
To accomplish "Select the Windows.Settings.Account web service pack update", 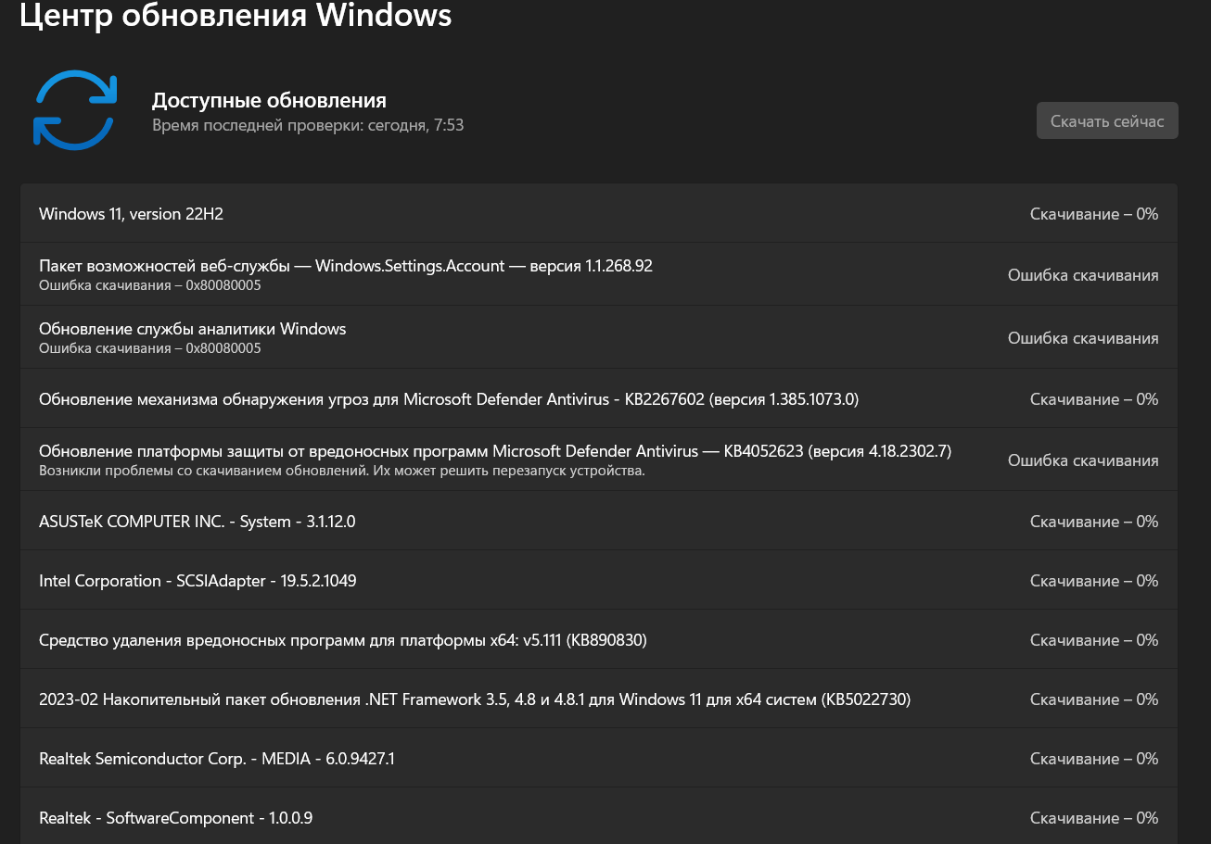I will (x=599, y=274).
